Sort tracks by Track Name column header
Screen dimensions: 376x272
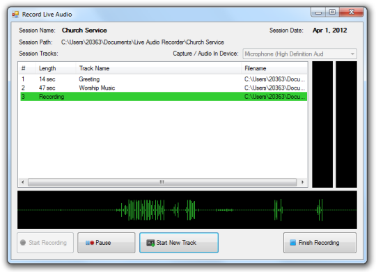[159, 69]
